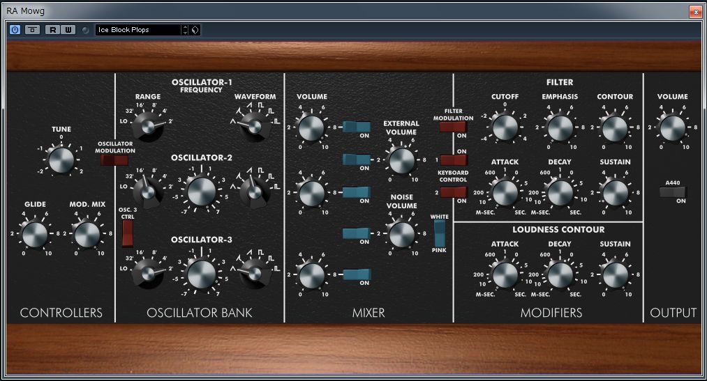Click the NOISE VOLUME knob
Screen dimensions: 707x381
point(401,234)
